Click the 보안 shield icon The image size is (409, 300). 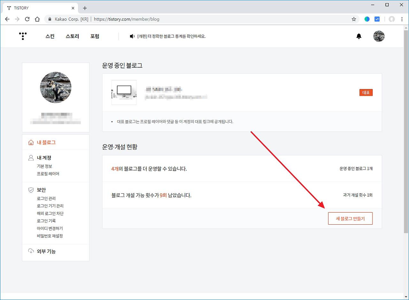31,190
